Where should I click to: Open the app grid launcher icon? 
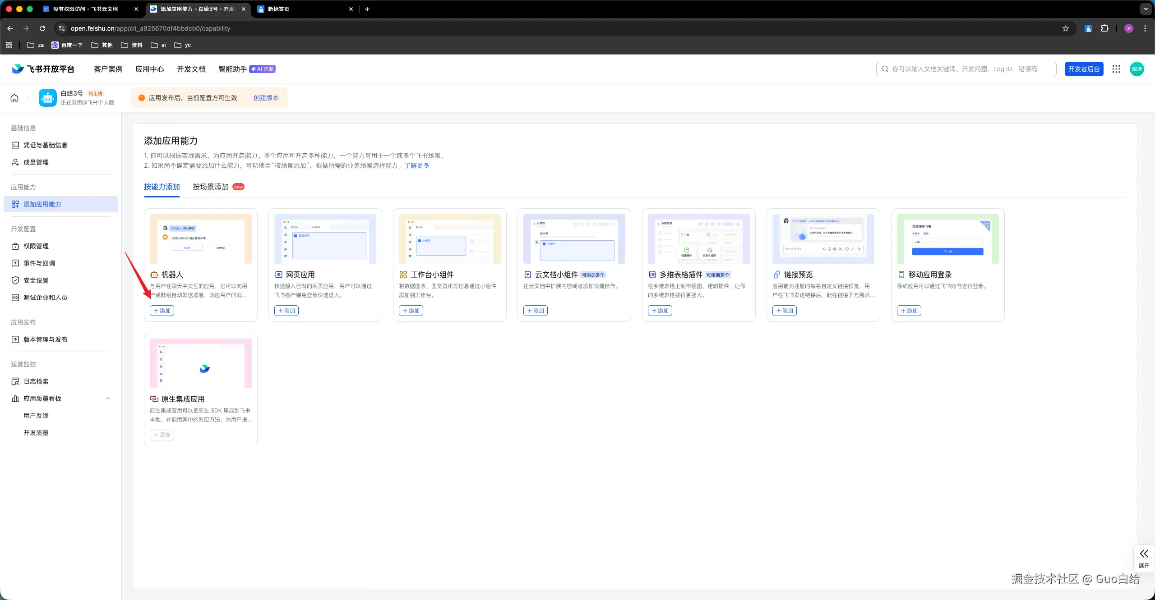[1116, 69]
